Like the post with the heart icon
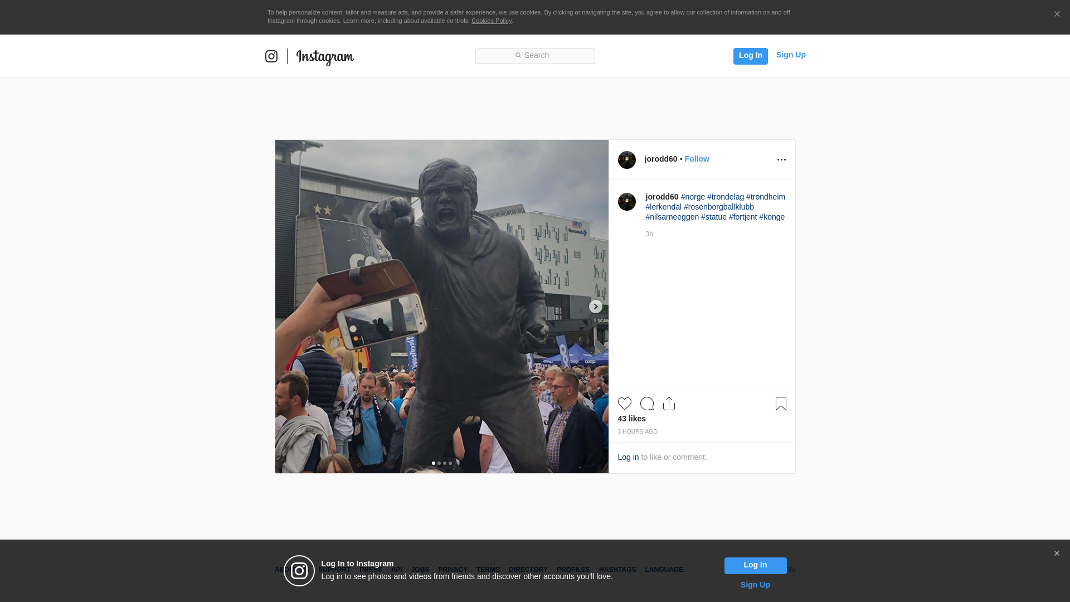Viewport: 1070px width, 602px height. [x=625, y=404]
